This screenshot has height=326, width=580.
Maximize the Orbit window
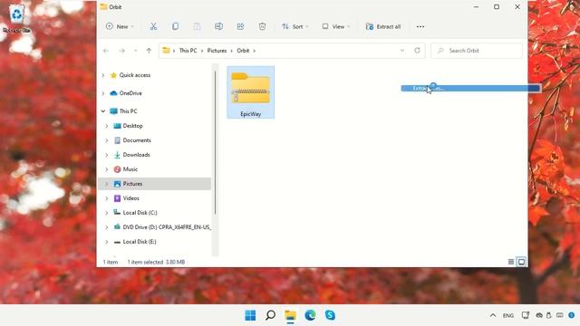point(497,7)
